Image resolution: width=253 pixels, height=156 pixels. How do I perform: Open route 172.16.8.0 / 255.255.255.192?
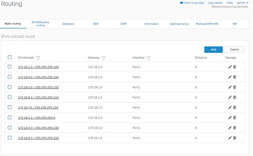pyautogui.click(x=38, y=138)
